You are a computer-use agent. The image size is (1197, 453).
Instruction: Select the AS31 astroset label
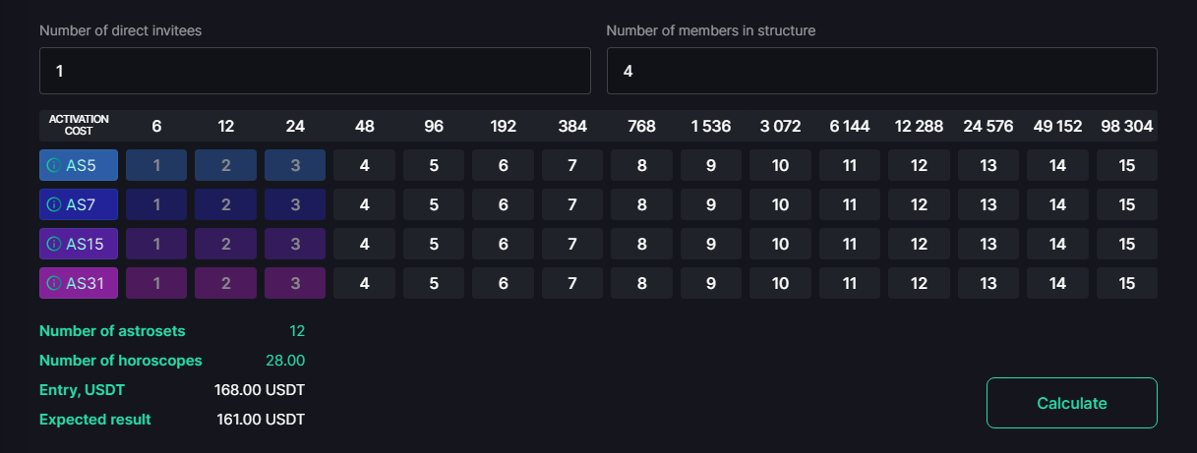click(87, 283)
